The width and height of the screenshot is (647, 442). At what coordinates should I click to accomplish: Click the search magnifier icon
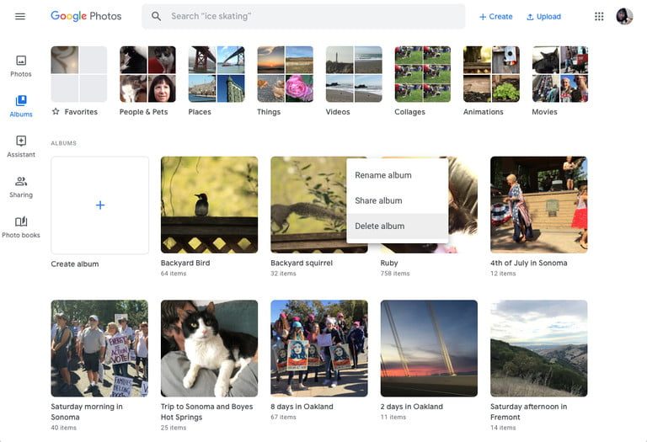[157, 16]
